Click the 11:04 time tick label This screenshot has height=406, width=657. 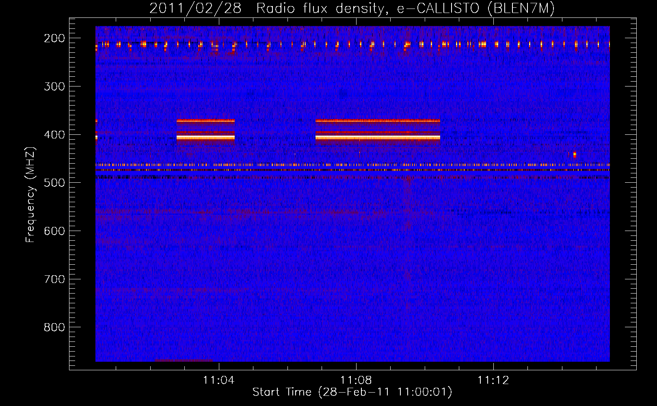pyautogui.click(x=219, y=380)
